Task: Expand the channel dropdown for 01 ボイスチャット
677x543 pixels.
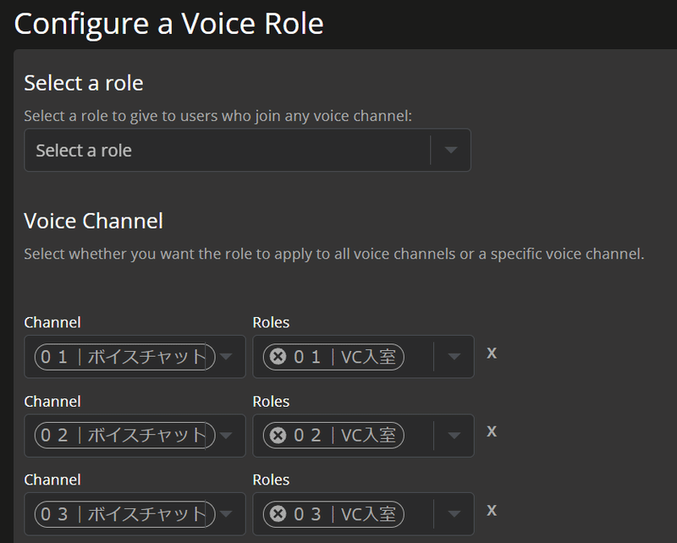Action: (226, 357)
